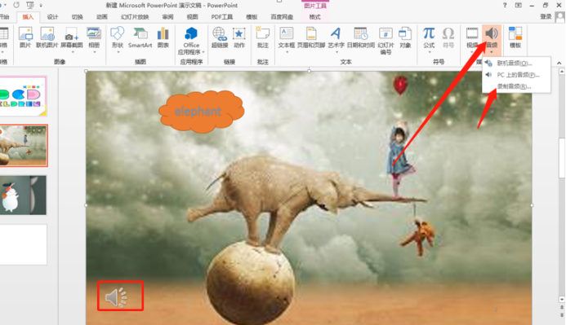Screen dimensions: 566x325
Task: Insert a 批注 comment
Action: [x=263, y=37]
